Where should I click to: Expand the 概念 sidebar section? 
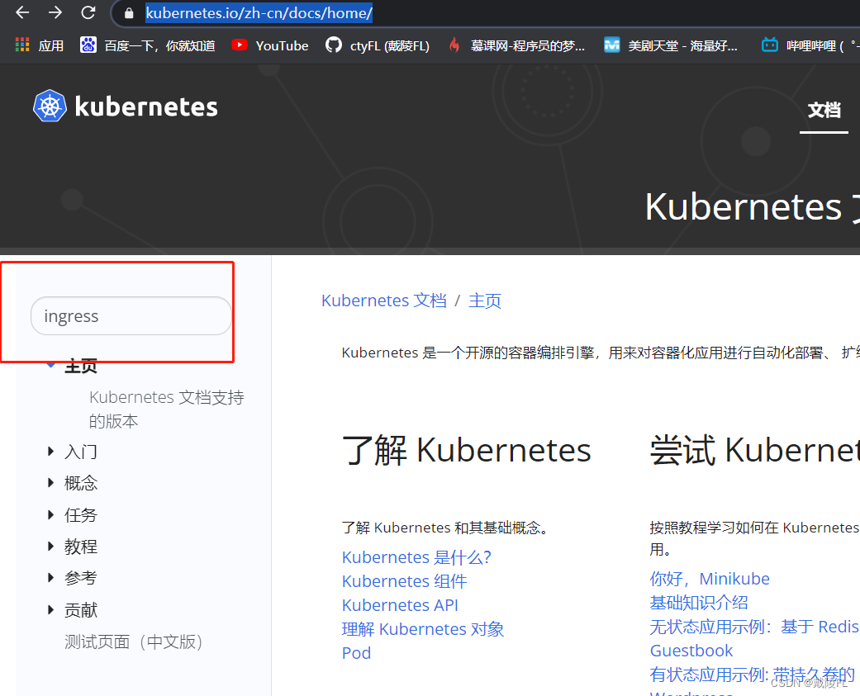50,483
